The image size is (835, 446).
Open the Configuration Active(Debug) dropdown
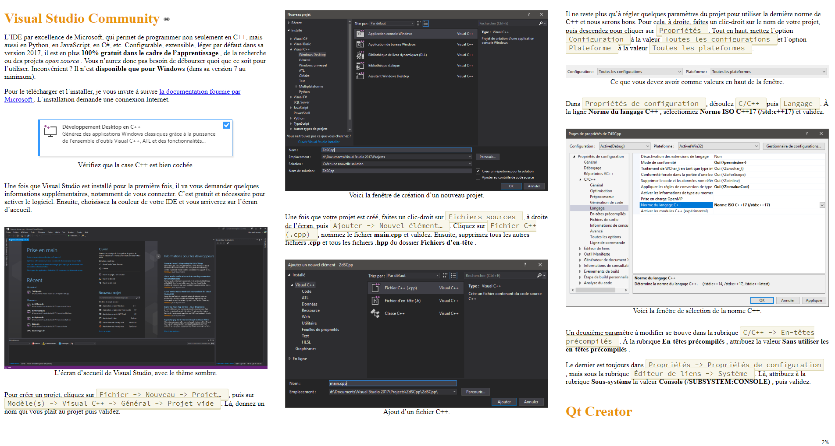624,146
